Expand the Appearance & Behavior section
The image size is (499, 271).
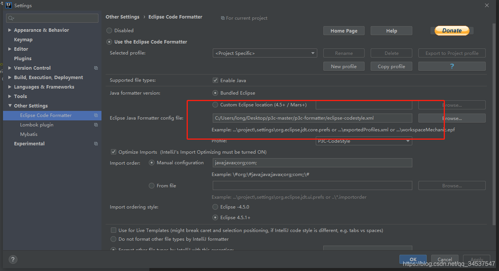(x=10, y=30)
